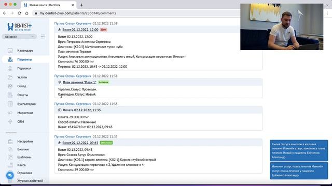Open link Визит 02.12.2022, 12:00

point(80,30)
